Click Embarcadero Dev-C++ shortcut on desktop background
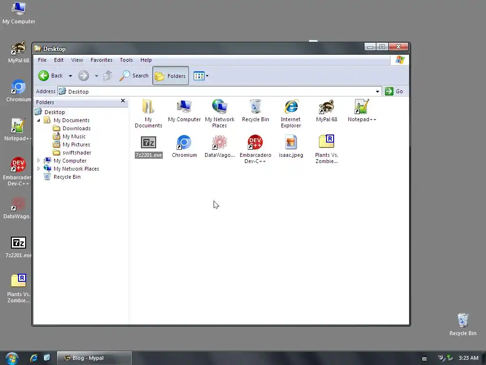 pos(17,172)
